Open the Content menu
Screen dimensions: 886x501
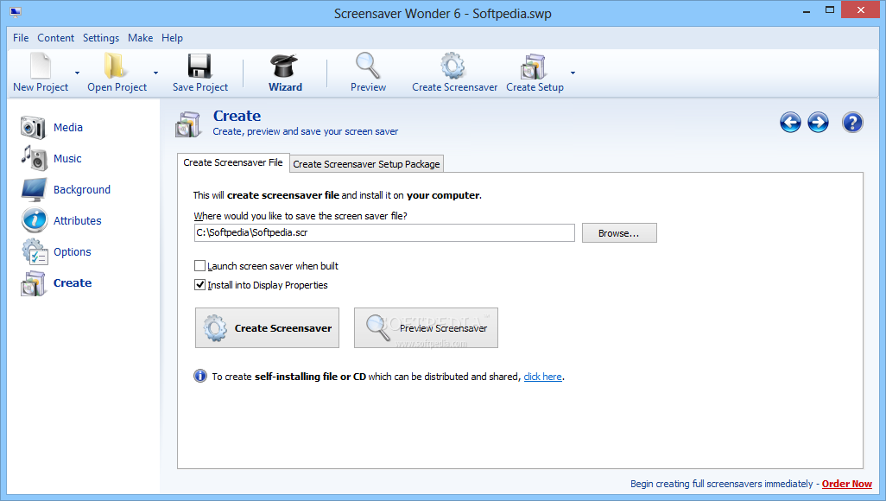pos(55,38)
